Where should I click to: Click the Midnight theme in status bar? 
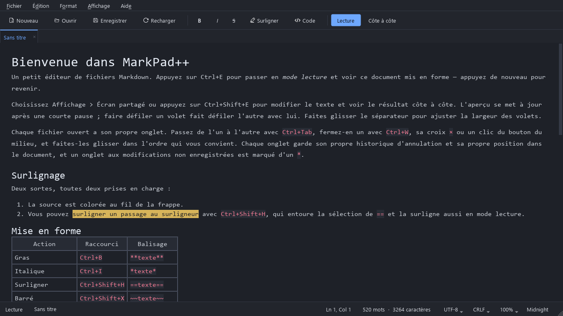point(537,309)
